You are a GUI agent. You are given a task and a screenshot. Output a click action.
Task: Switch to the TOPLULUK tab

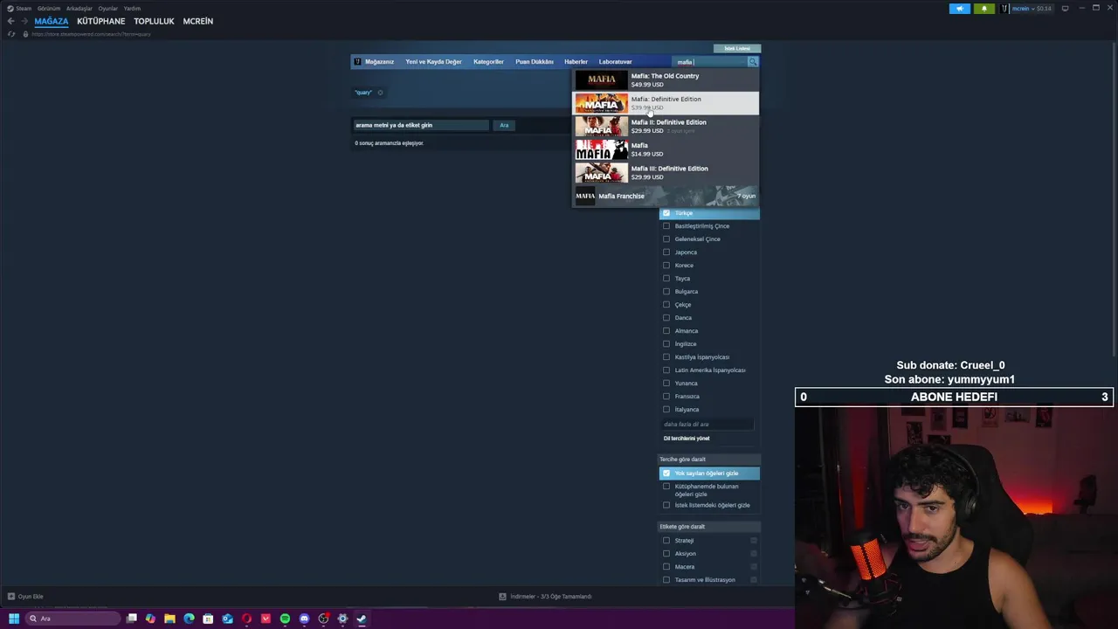(154, 21)
